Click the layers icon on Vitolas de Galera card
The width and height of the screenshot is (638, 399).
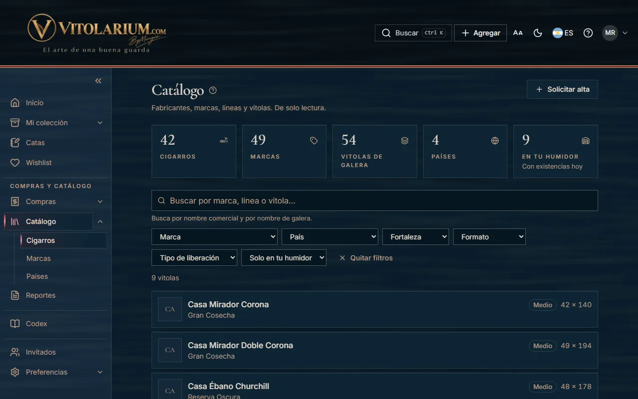coord(405,141)
